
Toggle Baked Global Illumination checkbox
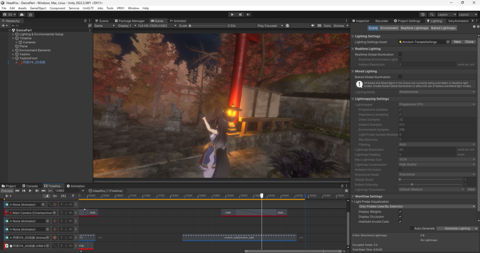[400, 77]
